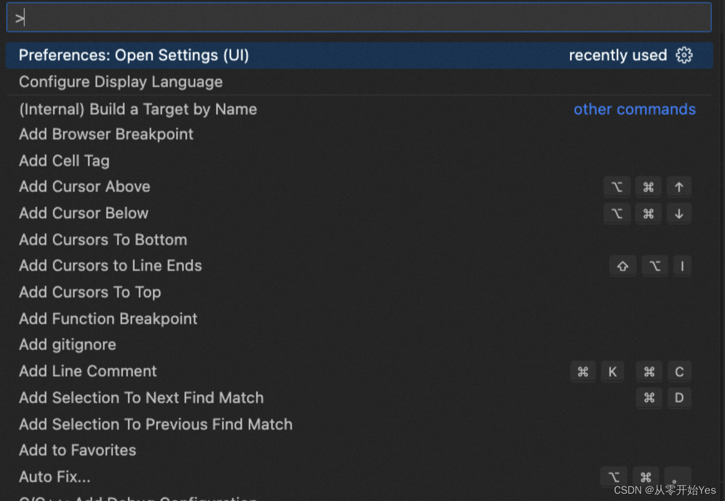Select Configure Display Language
This screenshot has width=725, height=501.
coord(120,81)
